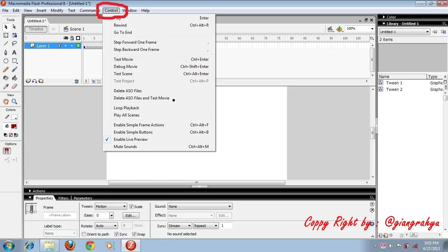Screen dimensions: 448x252
Task: Choose the Pencil tool
Action: click(x=6, y=69)
